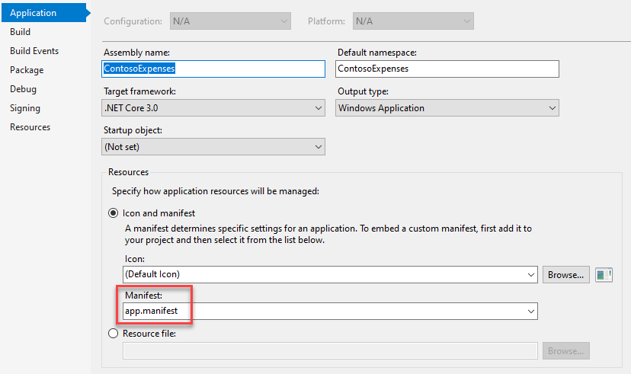631x374 pixels.
Task: Open the Signing tab
Action: tap(25, 108)
